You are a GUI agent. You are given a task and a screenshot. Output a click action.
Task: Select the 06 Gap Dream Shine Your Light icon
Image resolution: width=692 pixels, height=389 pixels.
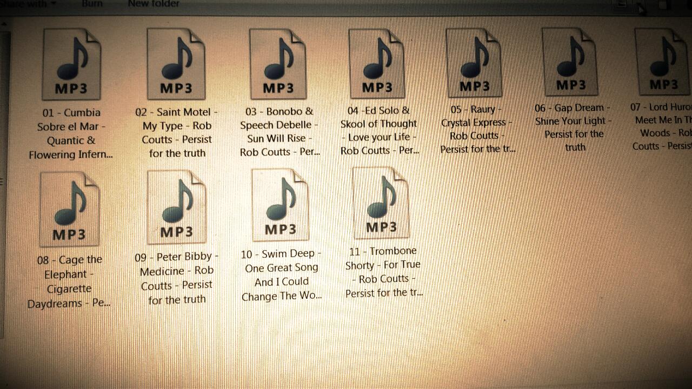tap(570, 62)
